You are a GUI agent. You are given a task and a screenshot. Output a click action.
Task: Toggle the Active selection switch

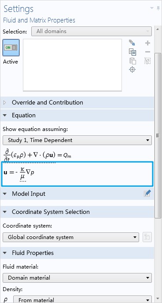click(x=11, y=48)
